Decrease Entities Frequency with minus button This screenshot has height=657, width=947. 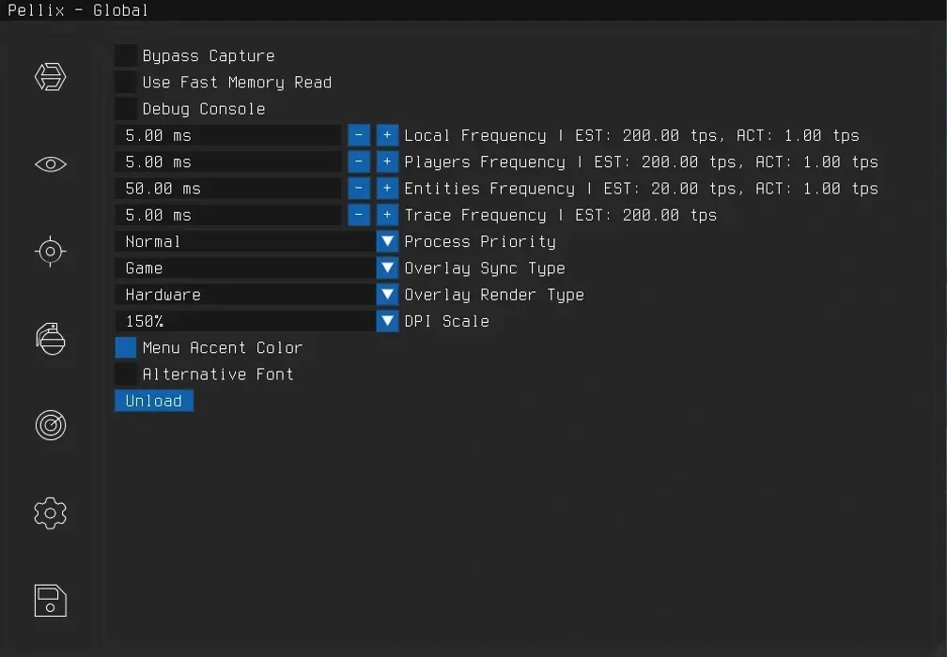click(x=359, y=189)
